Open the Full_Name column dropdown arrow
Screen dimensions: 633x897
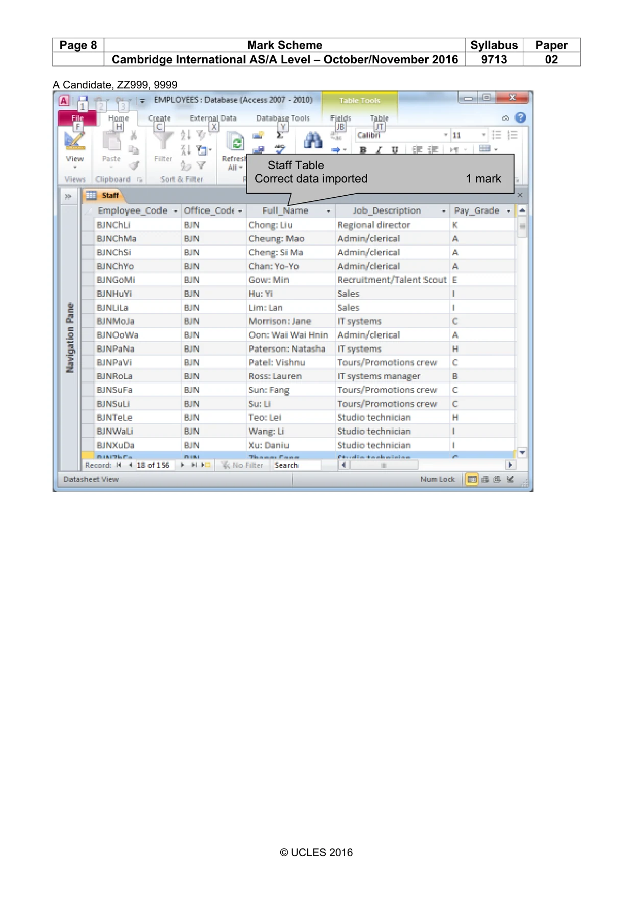click(x=329, y=211)
